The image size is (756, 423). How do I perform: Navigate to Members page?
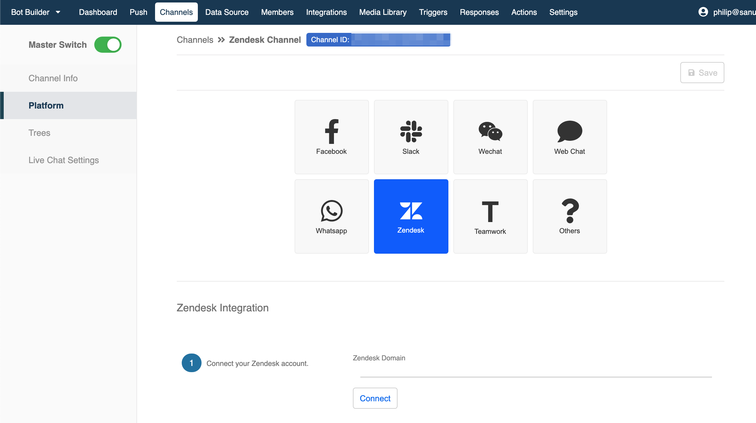pyautogui.click(x=277, y=12)
